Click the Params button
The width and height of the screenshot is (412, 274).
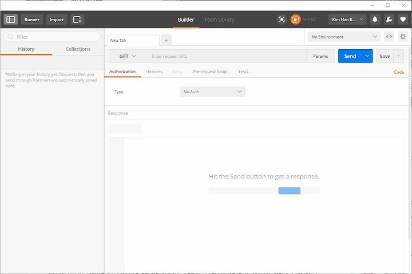(x=320, y=56)
